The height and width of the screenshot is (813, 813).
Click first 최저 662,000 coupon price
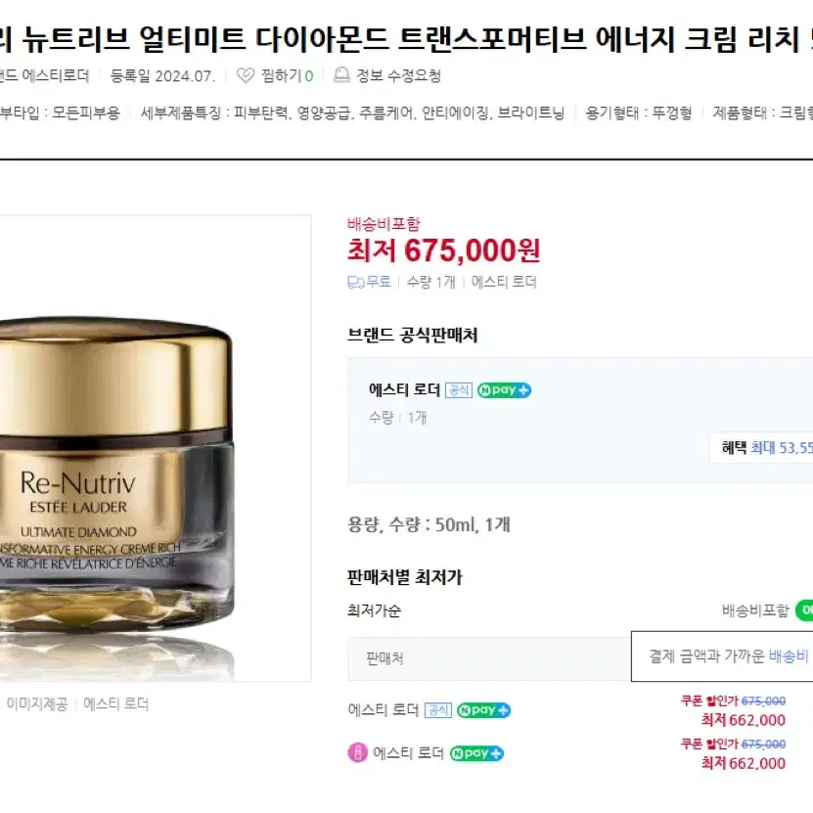743,720
